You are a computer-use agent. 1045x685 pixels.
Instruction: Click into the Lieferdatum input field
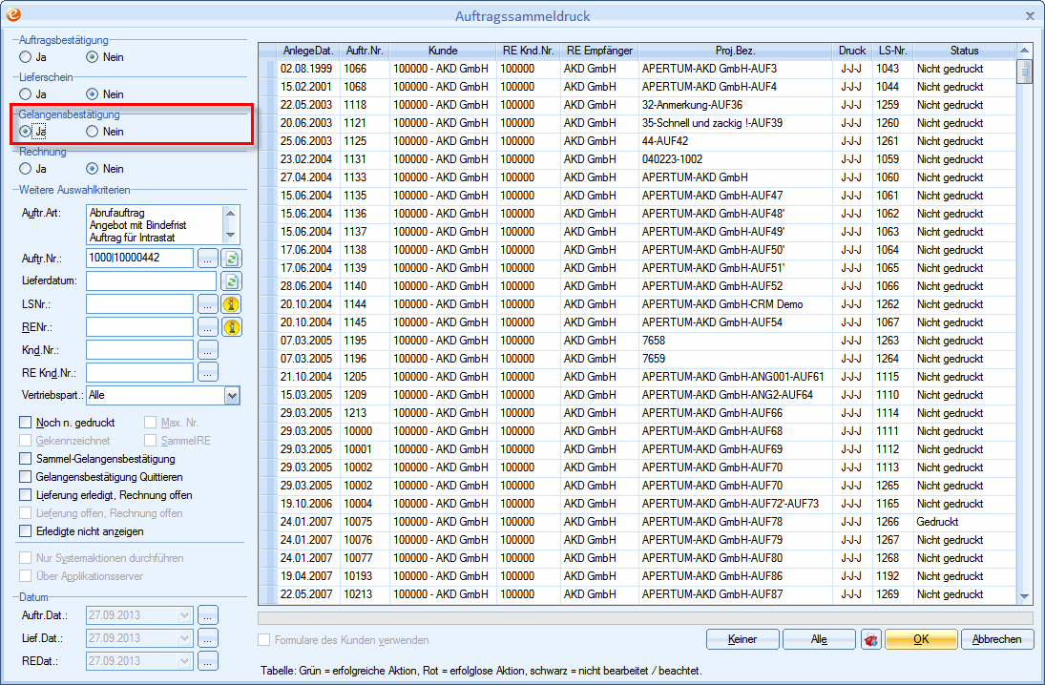click(x=152, y=281)
